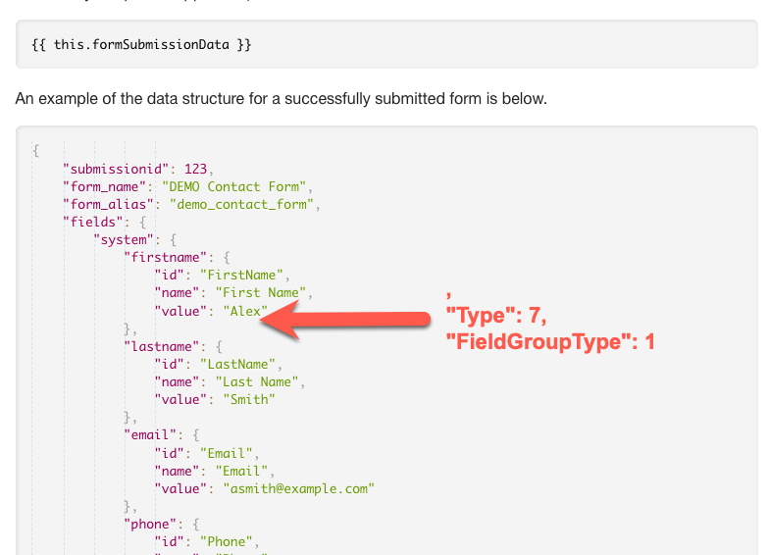Click the "system" object key
Viewport: 770px width, 555px height.
124,240
